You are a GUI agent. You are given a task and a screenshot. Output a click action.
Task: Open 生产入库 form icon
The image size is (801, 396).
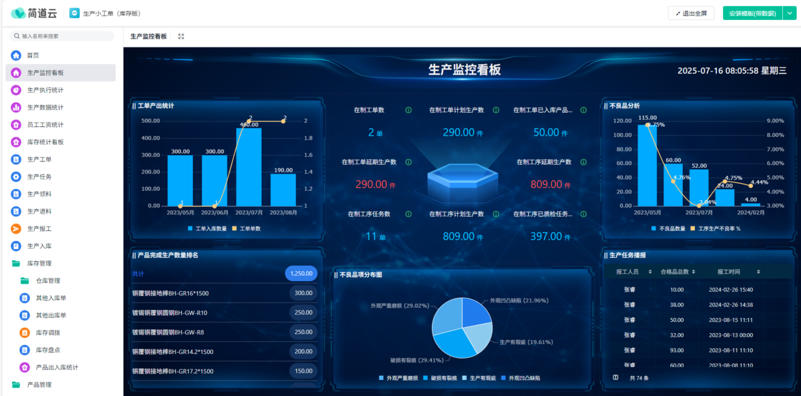click(x=16, y=246)
